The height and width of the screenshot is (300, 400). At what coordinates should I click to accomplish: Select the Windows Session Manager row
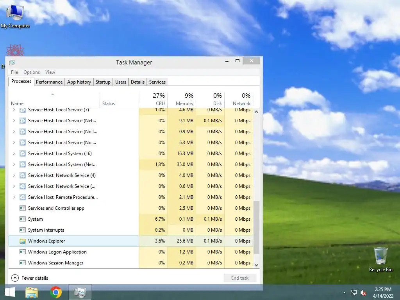[x=131, y=263]
